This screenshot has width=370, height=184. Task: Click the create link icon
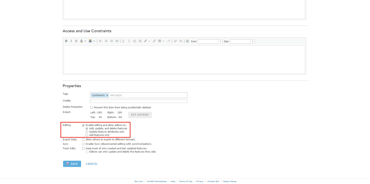tap(145, 41)
